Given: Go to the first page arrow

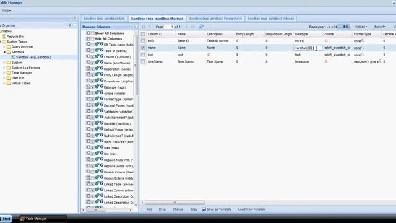Looking at the screenshot, I should pyautogui.click(x=144, y=27).
